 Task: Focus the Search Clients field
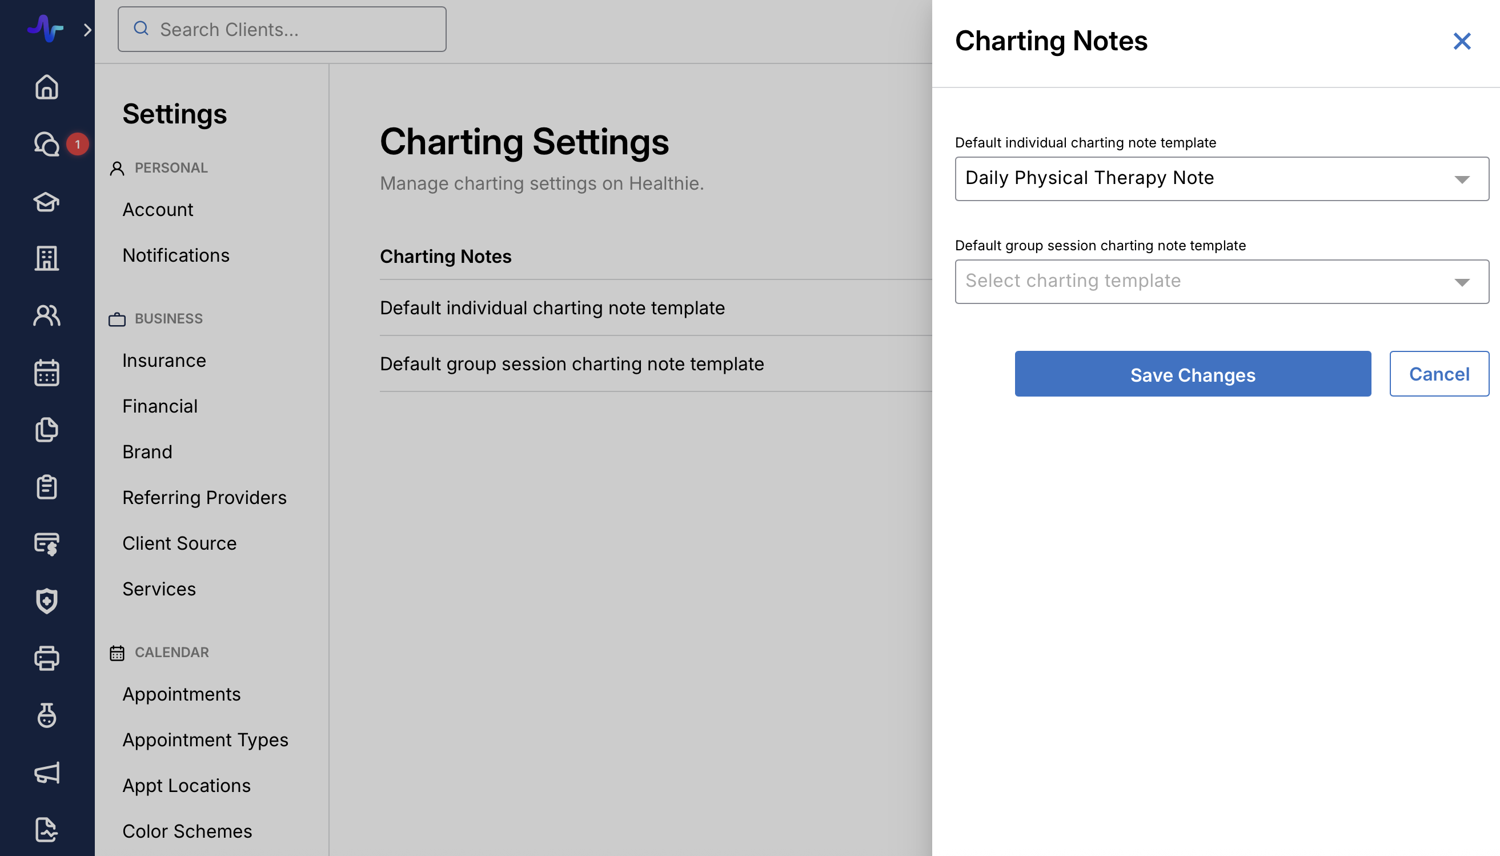point(282,29)
